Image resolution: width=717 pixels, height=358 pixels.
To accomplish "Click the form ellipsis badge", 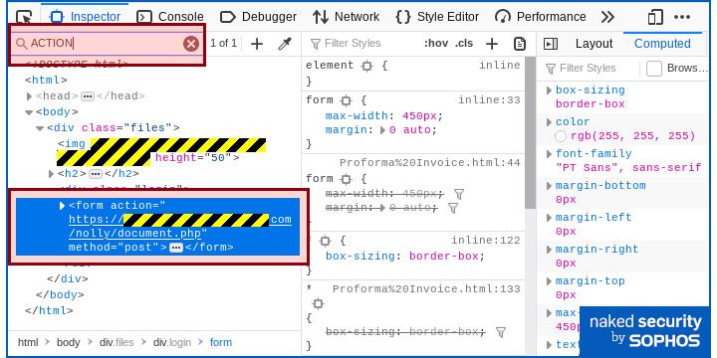I will click(176, 248).
